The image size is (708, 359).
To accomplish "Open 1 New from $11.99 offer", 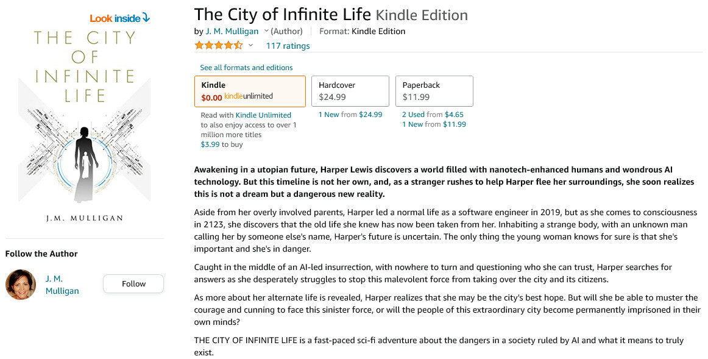I will [x=434, y=124].
